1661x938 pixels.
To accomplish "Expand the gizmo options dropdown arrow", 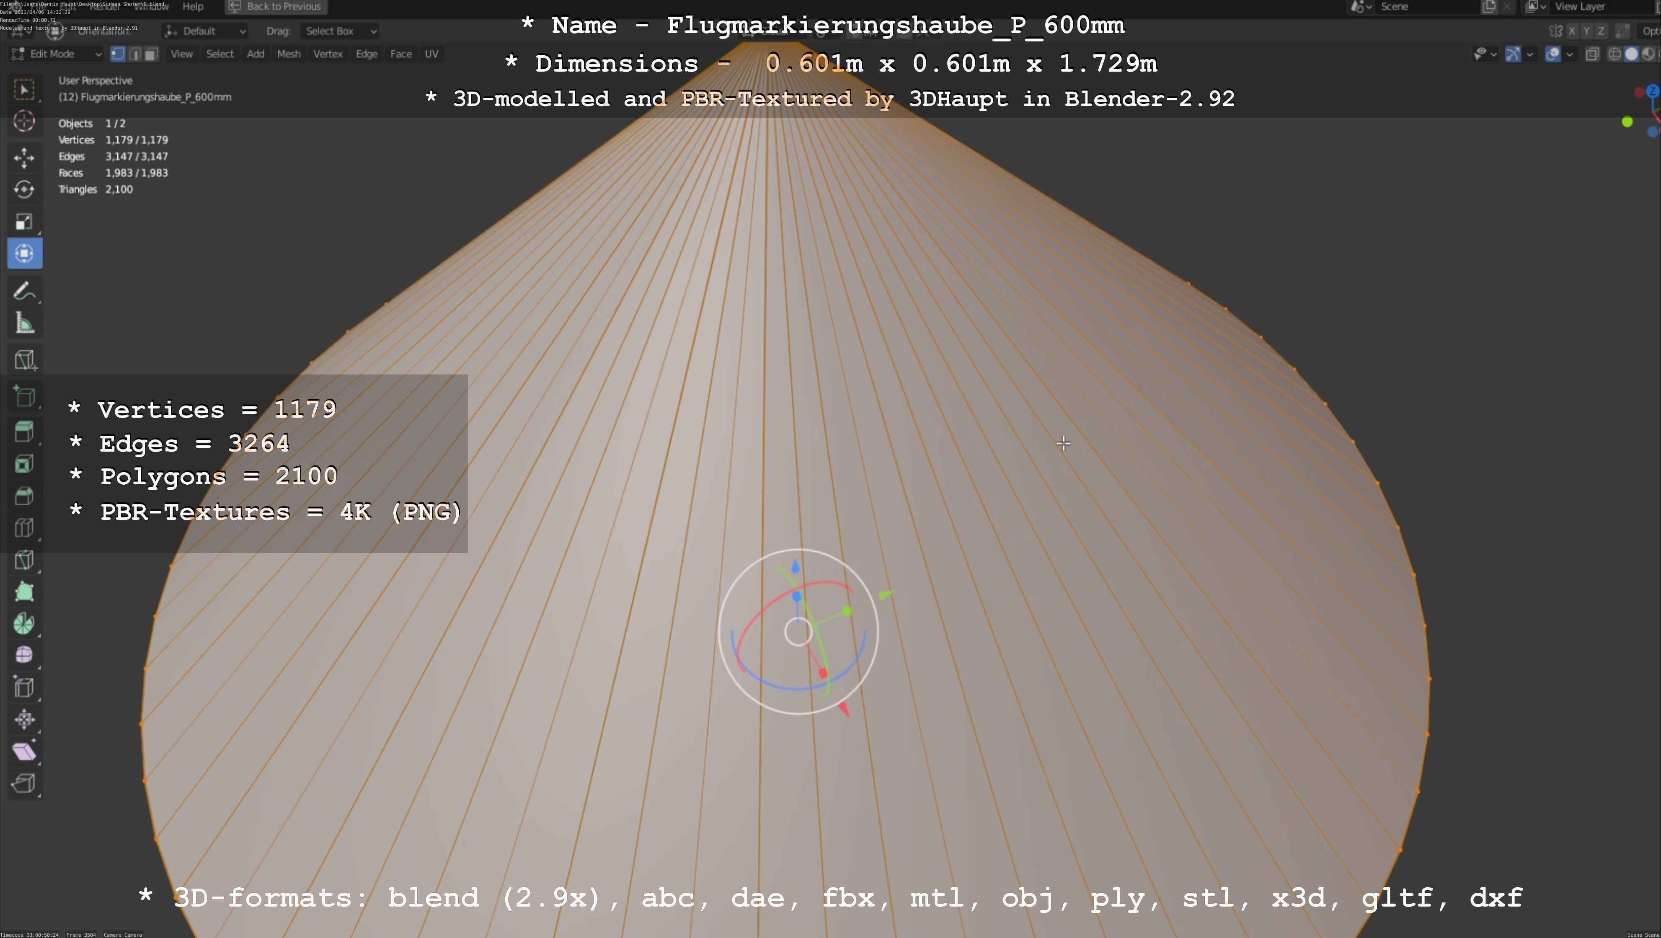I will pyautogui.click(x=1529, y=54).
